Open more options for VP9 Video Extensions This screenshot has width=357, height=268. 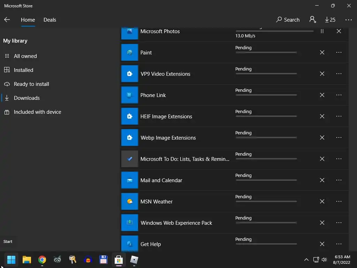point(339,74)
